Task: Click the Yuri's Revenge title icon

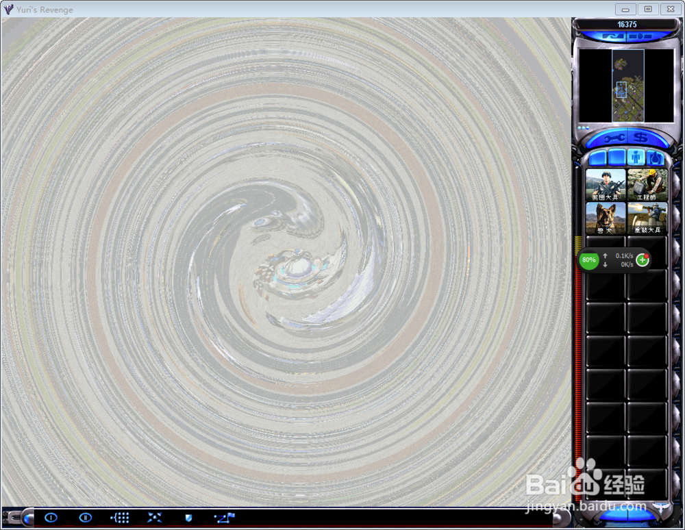Action: (x=8, y=9)
